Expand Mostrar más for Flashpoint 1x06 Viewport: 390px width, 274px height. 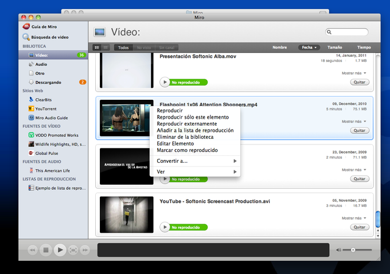pyautogui.click(x=354, y=122)
